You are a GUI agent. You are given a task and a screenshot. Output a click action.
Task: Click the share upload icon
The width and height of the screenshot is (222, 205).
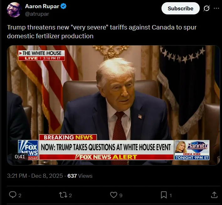coord(214,195)
